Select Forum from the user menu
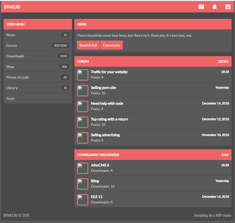235x223 pixels. 11,45
